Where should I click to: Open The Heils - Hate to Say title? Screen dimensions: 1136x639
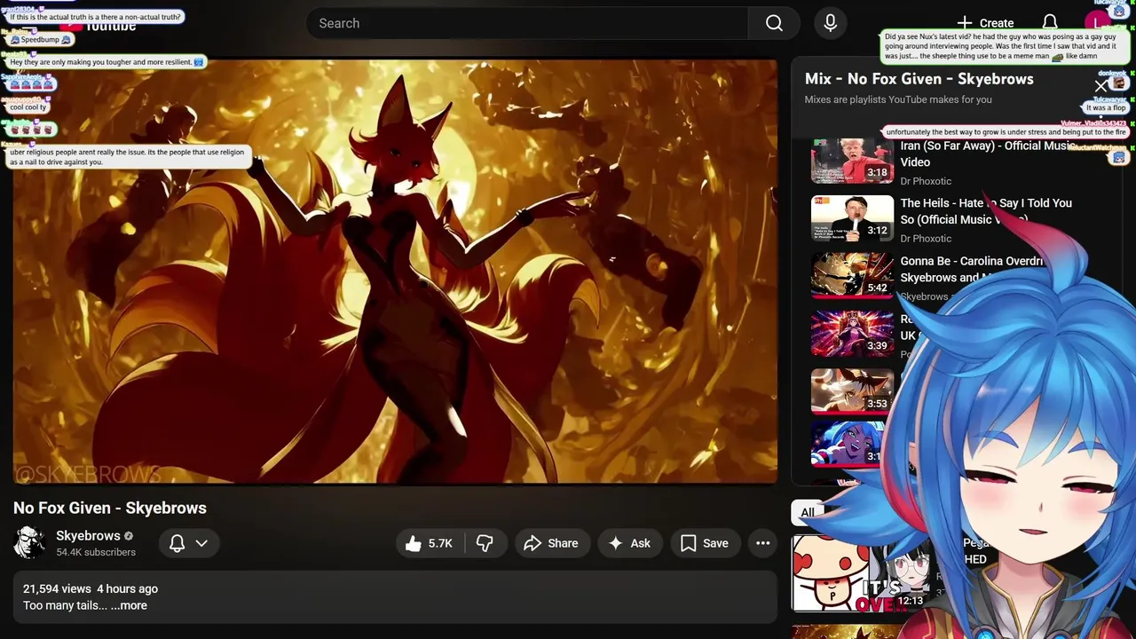click(x=986, y=211)
